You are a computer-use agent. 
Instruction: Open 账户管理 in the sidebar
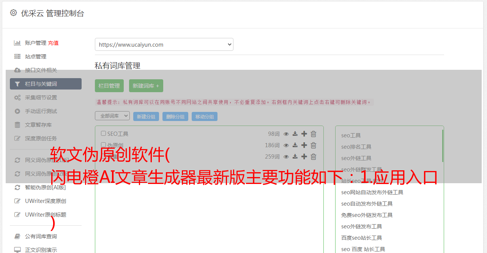[36, 43]
